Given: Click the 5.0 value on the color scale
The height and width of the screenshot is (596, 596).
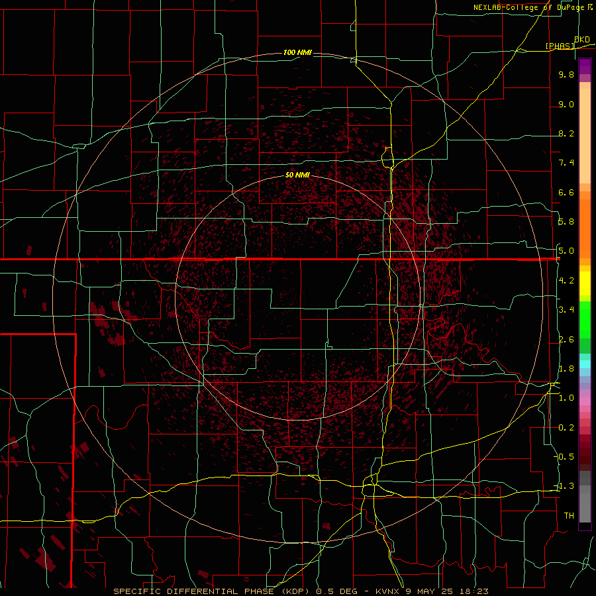Looking at the screenshot, I should pyautogui.click(x=566, y=251).
